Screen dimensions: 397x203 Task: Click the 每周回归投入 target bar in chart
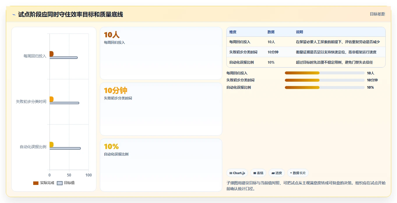63,57
